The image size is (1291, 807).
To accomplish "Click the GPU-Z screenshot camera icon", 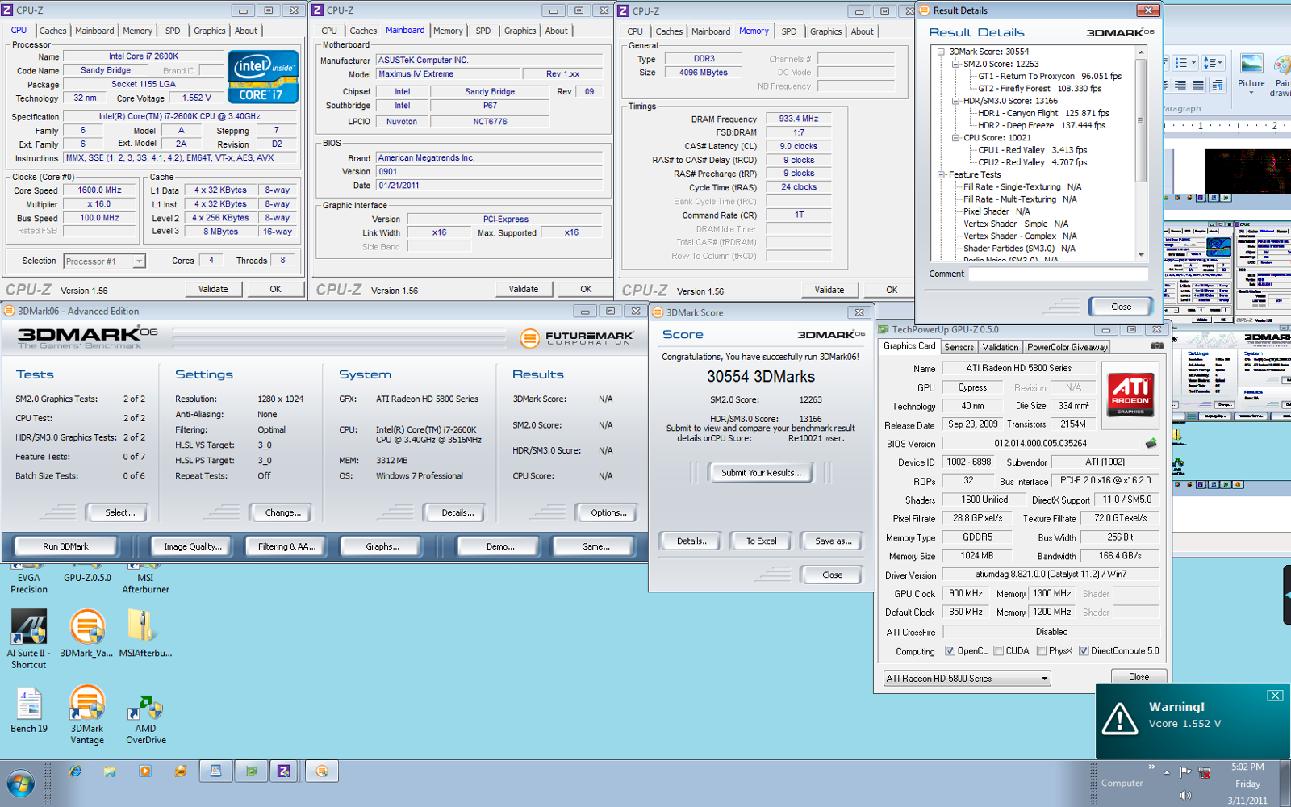I will (x=1156, y=345).
